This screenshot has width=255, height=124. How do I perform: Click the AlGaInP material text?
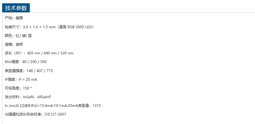pos(44,97)
